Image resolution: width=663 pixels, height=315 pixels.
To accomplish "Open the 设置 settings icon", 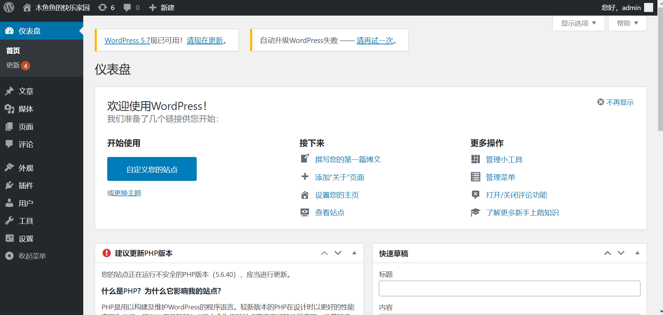I will (x=9, y=238).
